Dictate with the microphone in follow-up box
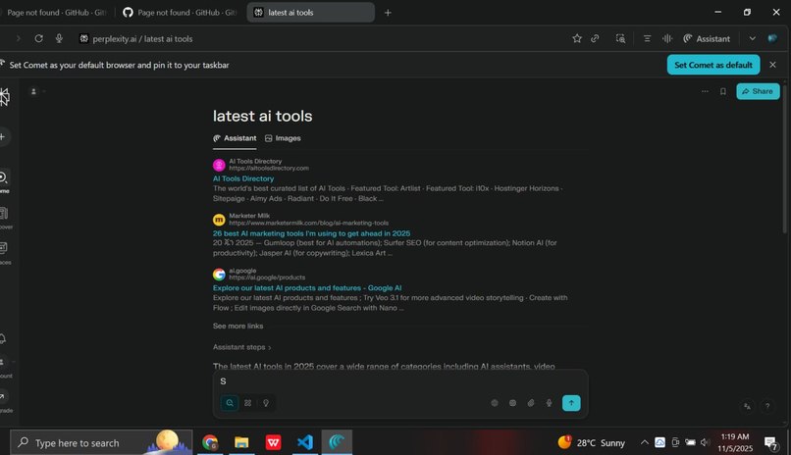 [549, 403]
